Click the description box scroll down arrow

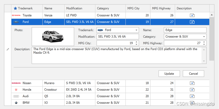pyautogui.click(x=204, y=61)
